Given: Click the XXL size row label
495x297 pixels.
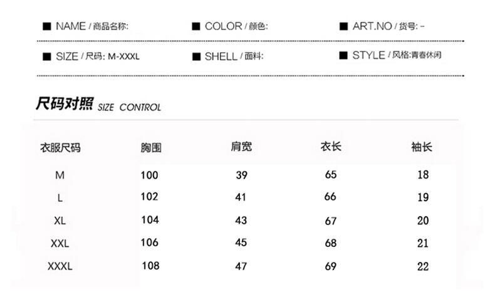Looking at the screenshot, I should pyautogui.click(x=60, y=243).
